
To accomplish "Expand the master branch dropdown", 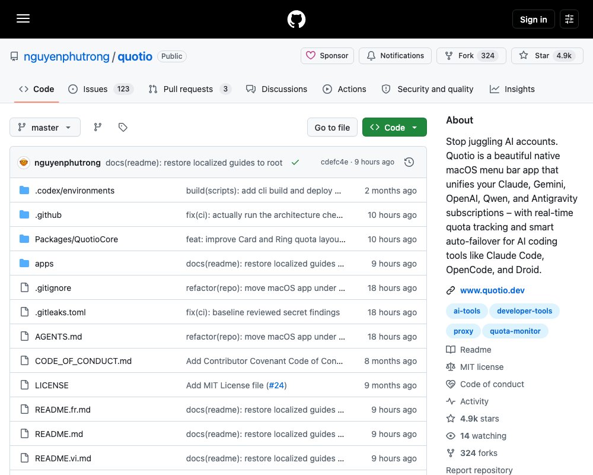I will (45, 127).
